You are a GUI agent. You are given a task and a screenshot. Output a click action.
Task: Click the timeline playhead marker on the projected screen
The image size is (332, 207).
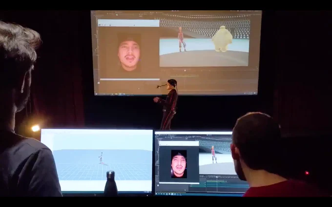(185, 71)
